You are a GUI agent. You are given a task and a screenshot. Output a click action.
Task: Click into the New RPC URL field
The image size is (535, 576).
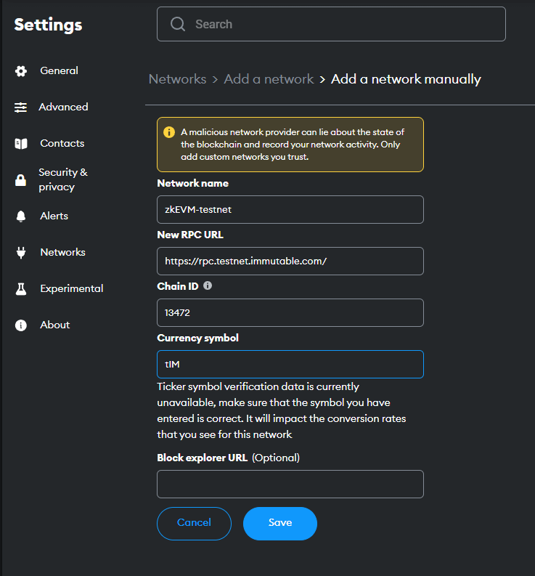(290, 261)
